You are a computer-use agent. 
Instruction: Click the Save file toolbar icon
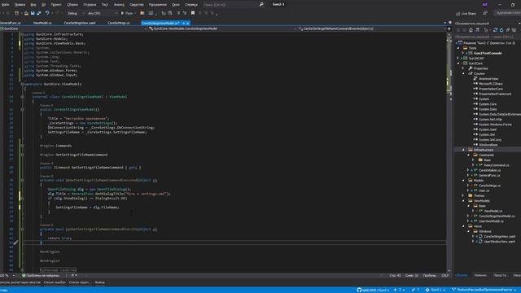coord(33,13)
